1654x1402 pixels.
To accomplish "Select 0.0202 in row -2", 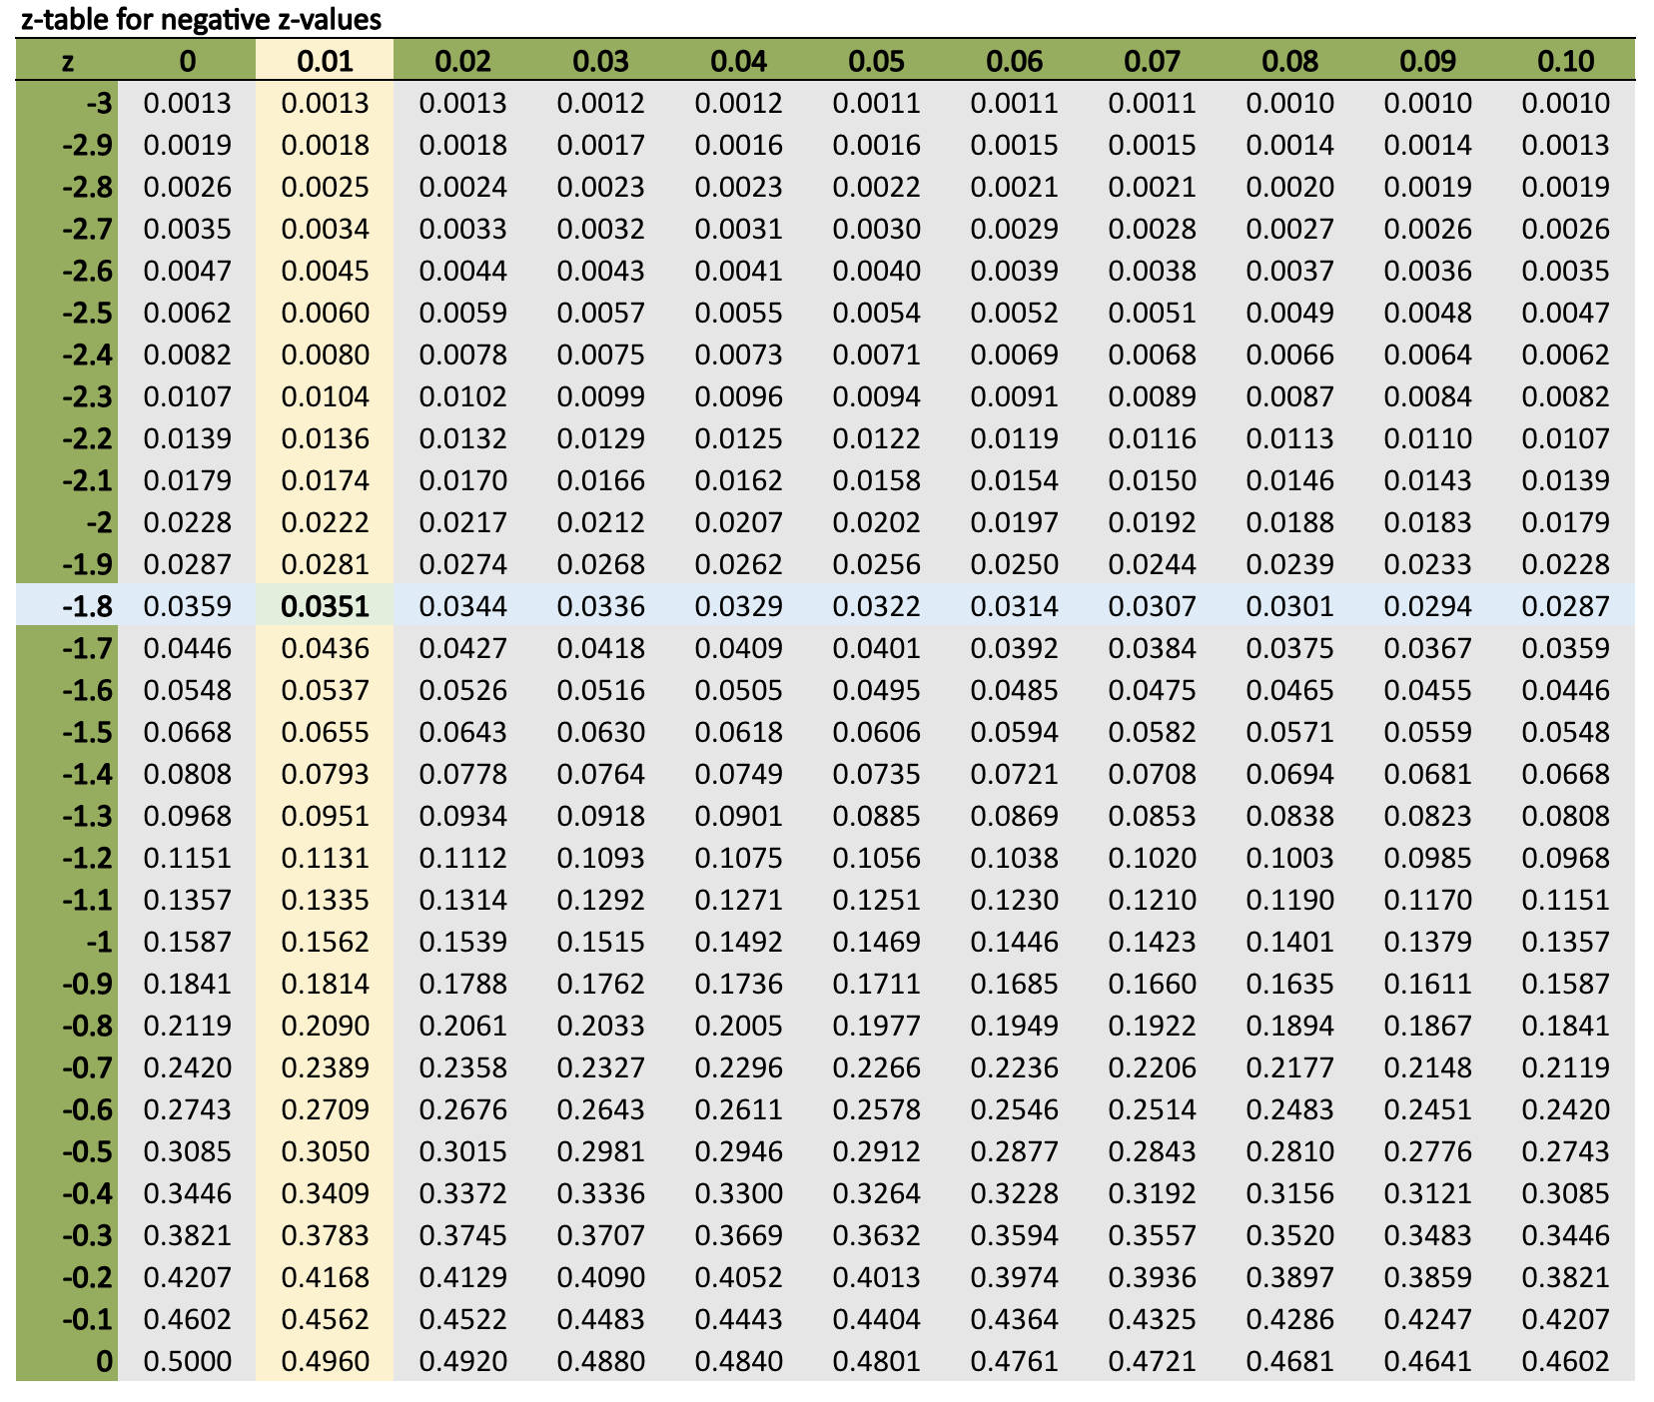I will coord(876,522).
